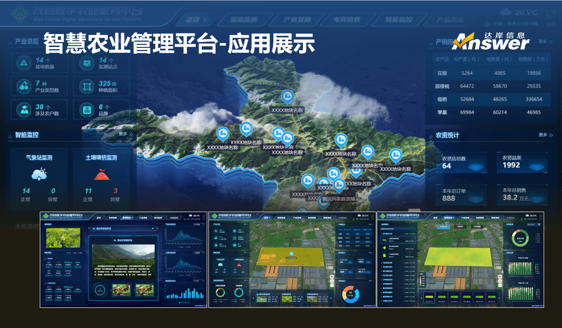Expand 更多 in the 产销统计 panel

[x=545, y=42]
